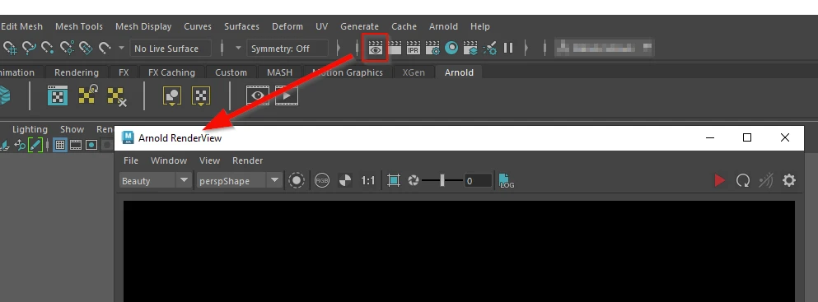Open View menu in Arnold RenderView

(210, 160)
